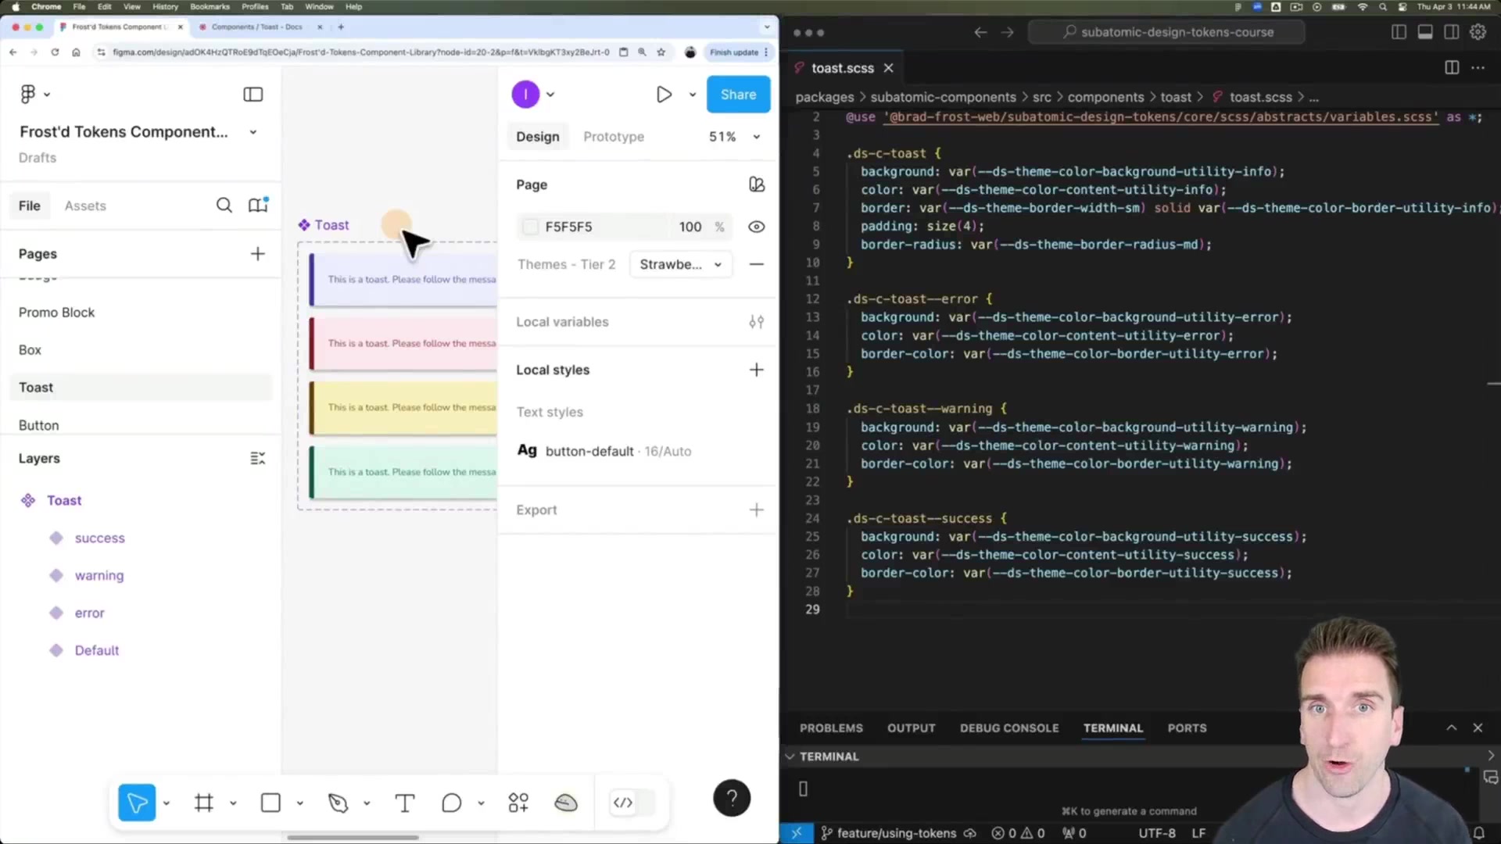This screenshot has width=1501, height=844.
Task: Switch to the Prototype tab
Action: coord(614,137)
